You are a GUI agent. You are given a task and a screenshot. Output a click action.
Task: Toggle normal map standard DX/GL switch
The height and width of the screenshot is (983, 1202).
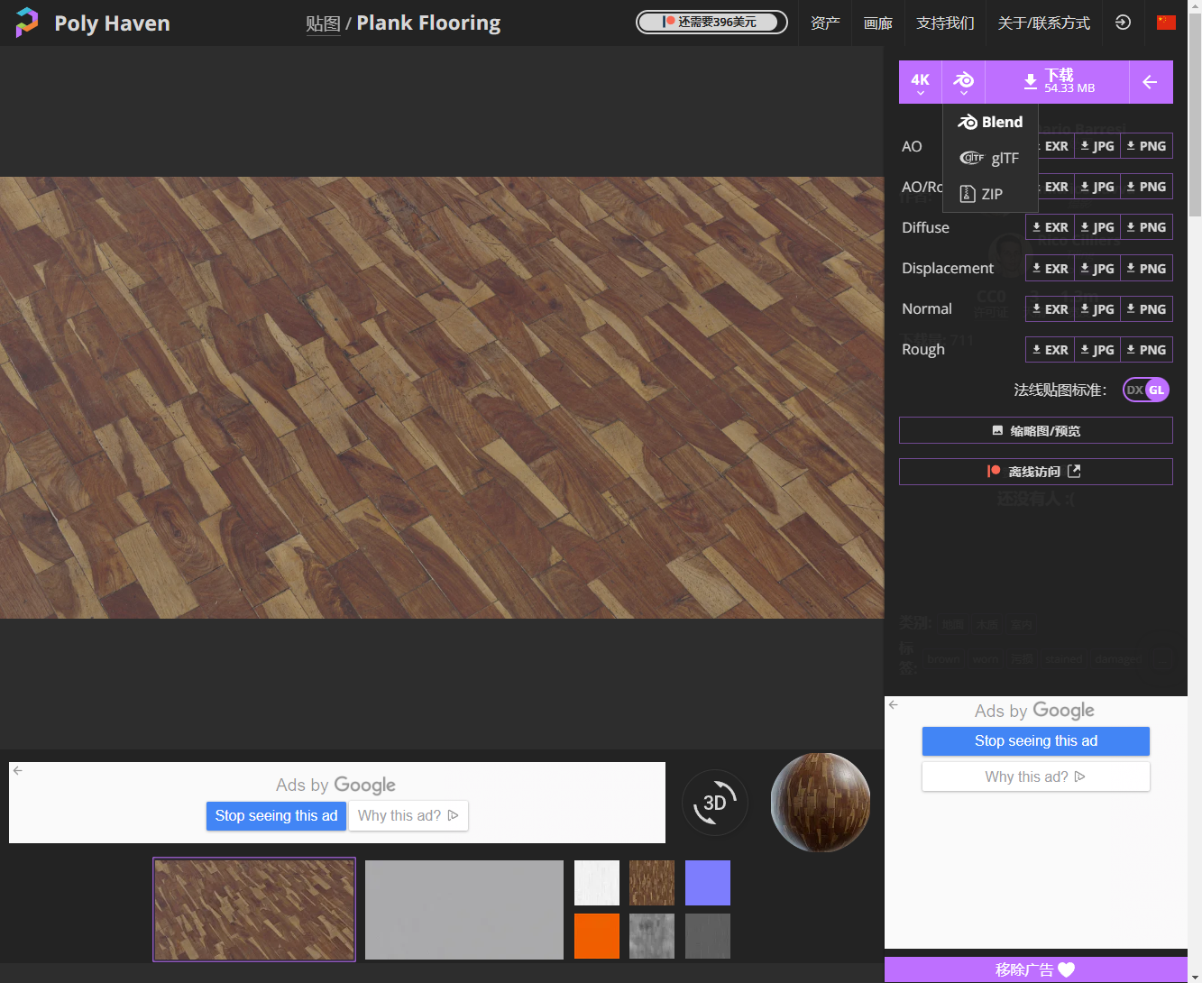coord(1146,390)
